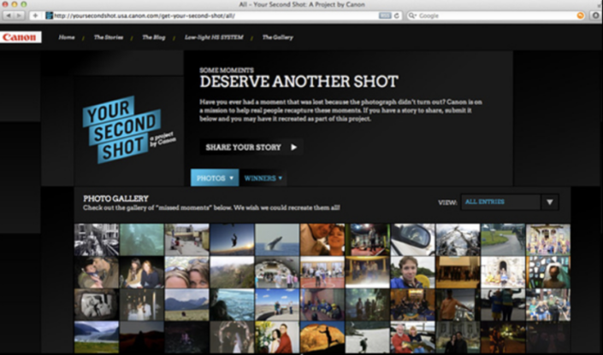Image resolution: width=603 pixels, height=355 pixels.
Task: Open the older couple holding fish thumbnail
Action: coord(412,337)
